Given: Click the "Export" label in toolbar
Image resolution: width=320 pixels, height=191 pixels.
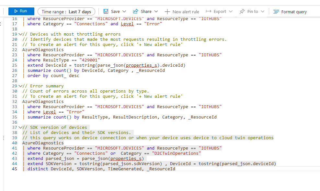Looking at the screenshot, I should click(x=220, y=11).
